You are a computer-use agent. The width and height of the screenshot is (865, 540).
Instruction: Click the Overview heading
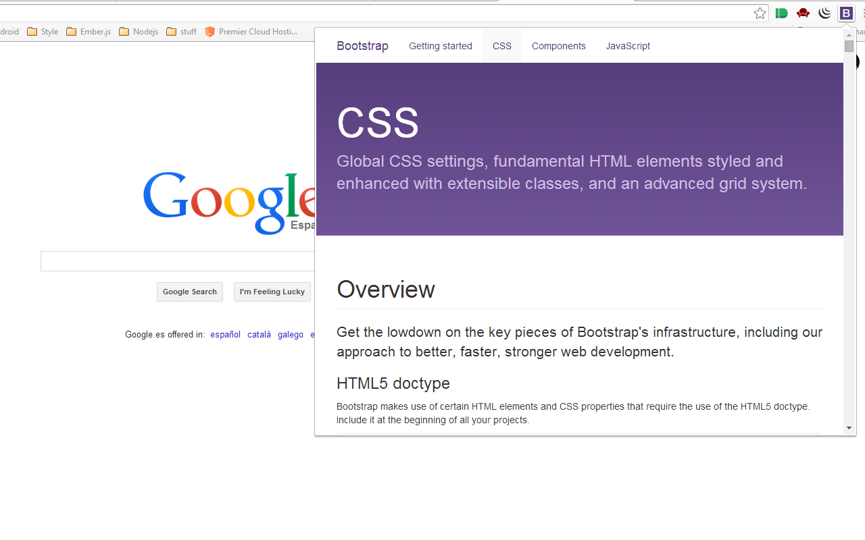386,290
